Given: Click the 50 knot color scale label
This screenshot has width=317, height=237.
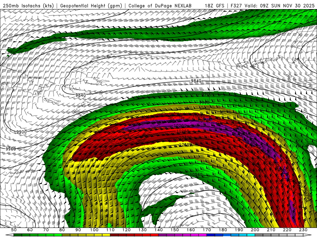Looking at the screenshot, I should 13,230.
